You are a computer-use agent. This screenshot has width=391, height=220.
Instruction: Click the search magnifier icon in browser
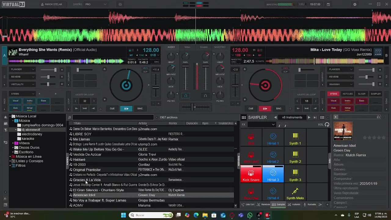[x=70, y=117]
